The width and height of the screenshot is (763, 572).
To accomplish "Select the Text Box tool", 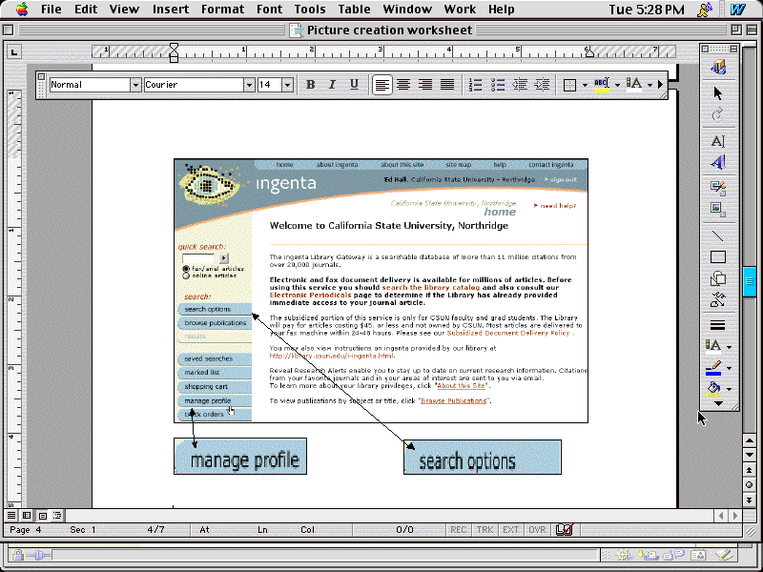I will tap(718, 141).
